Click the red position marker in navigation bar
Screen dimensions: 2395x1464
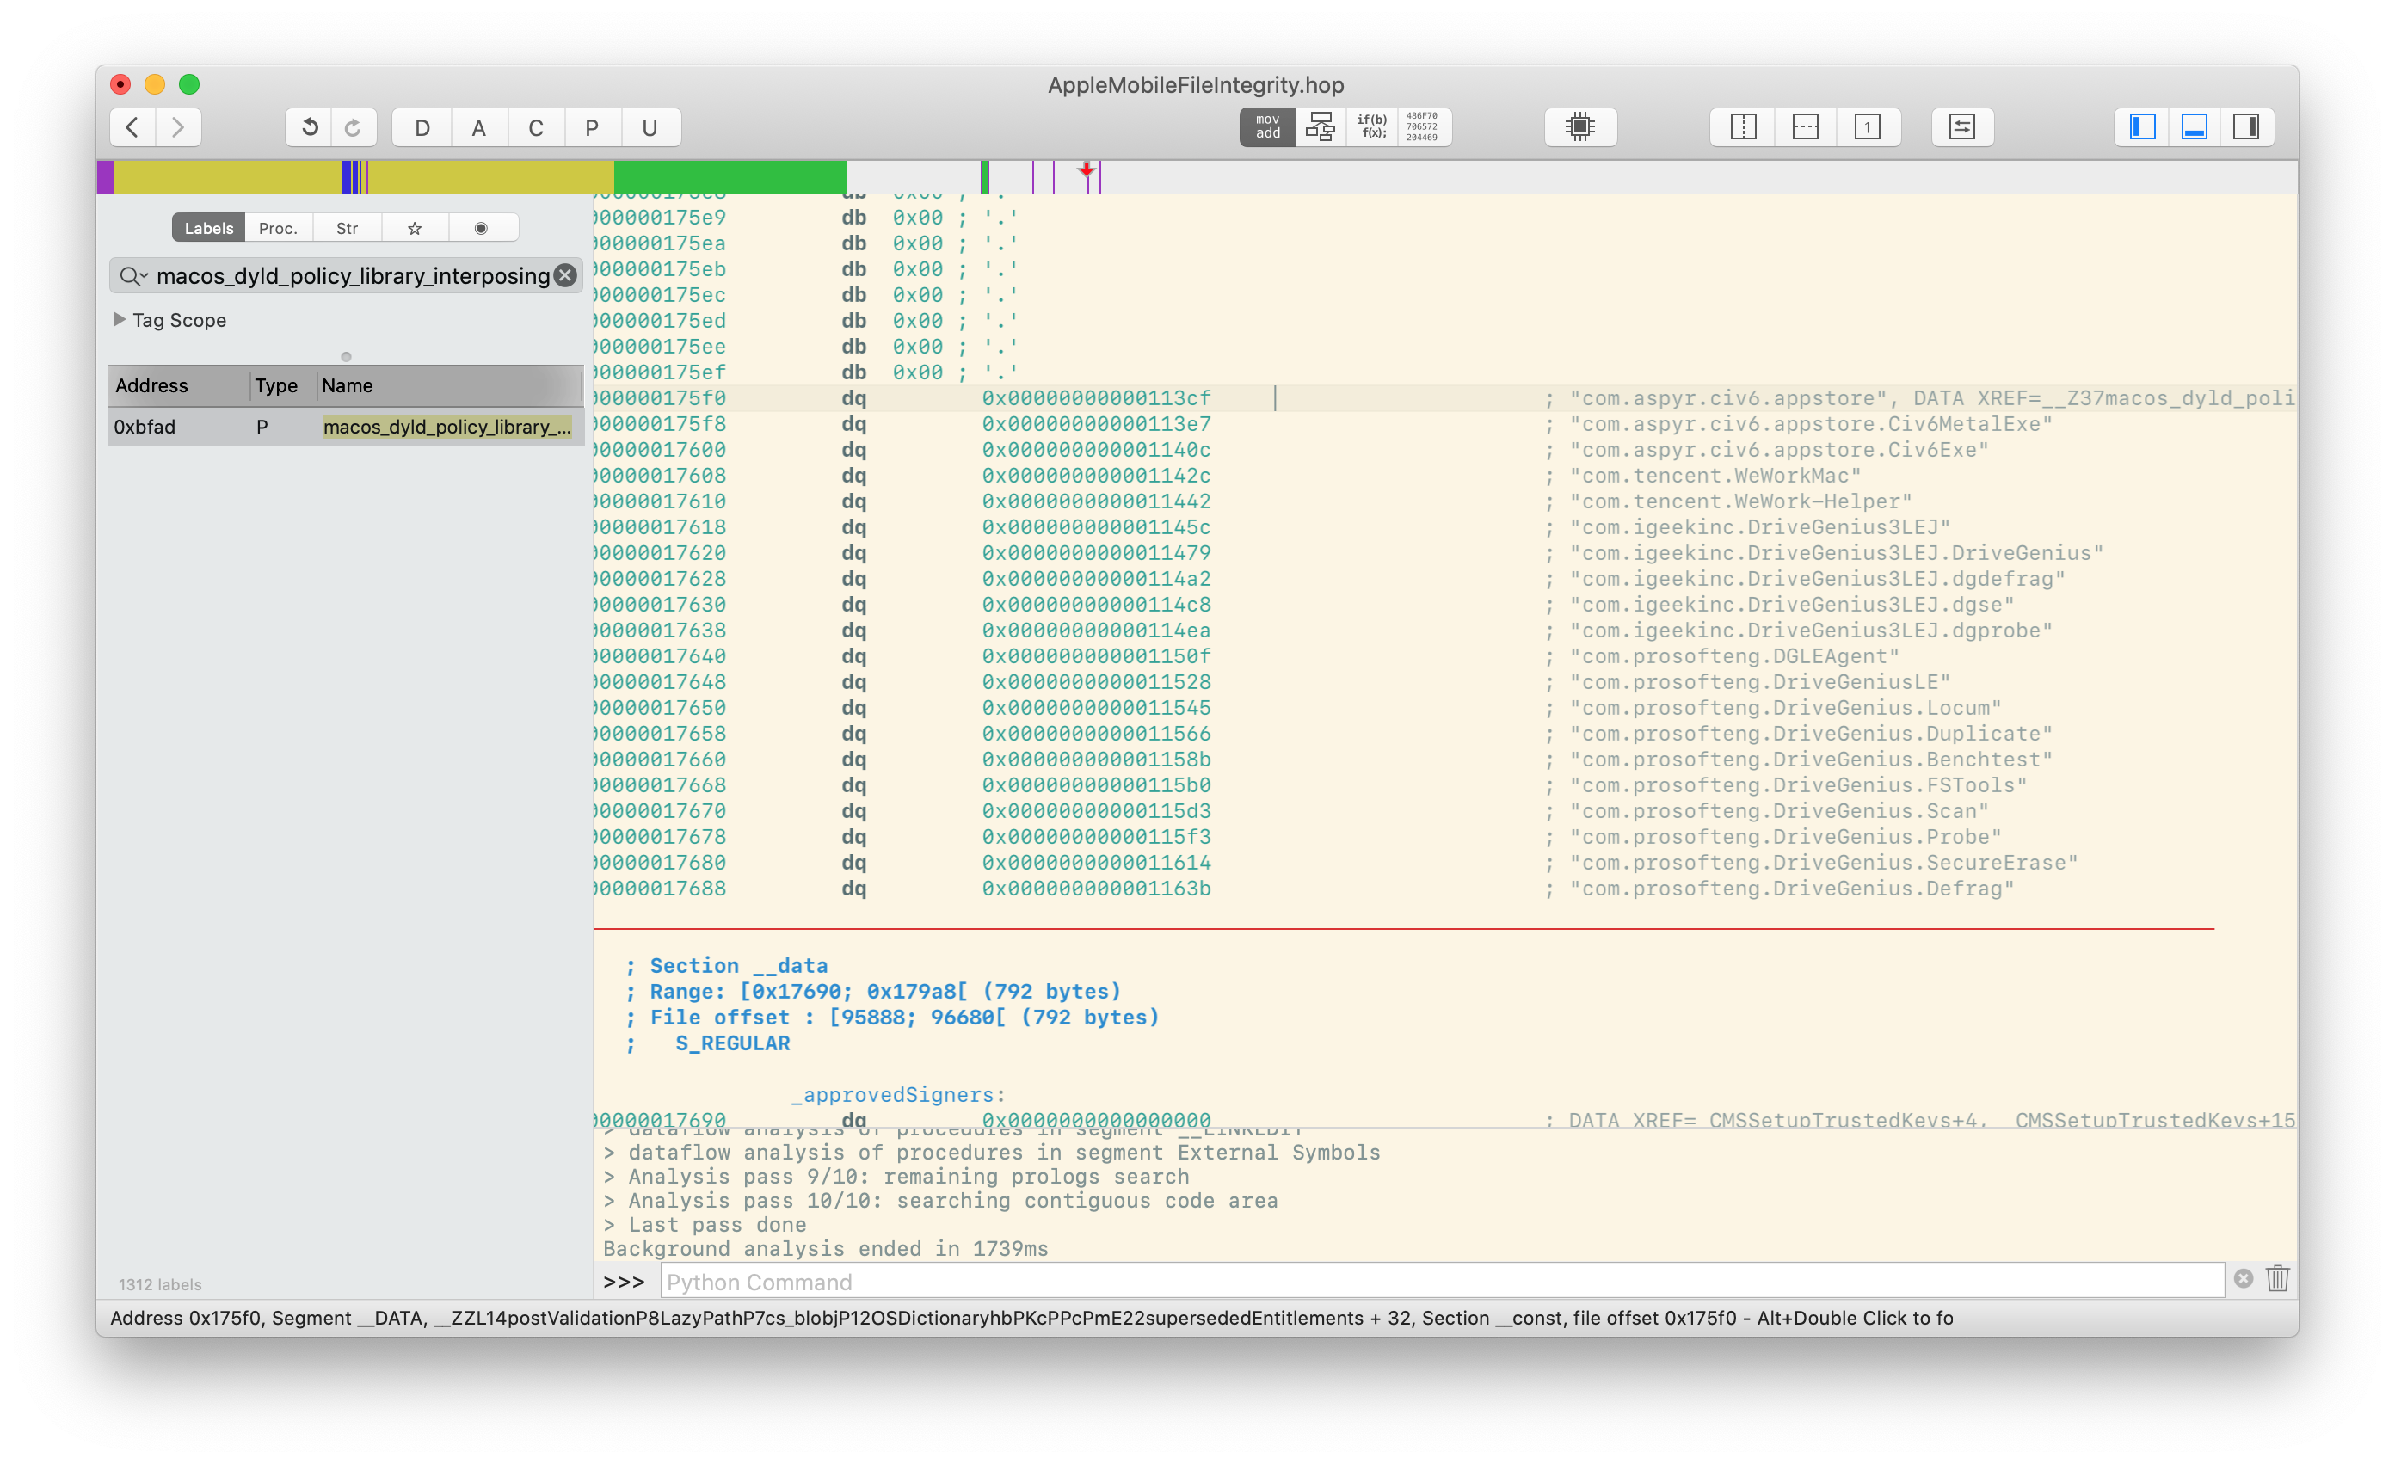pyautogui.click(x=1087, y=171)
